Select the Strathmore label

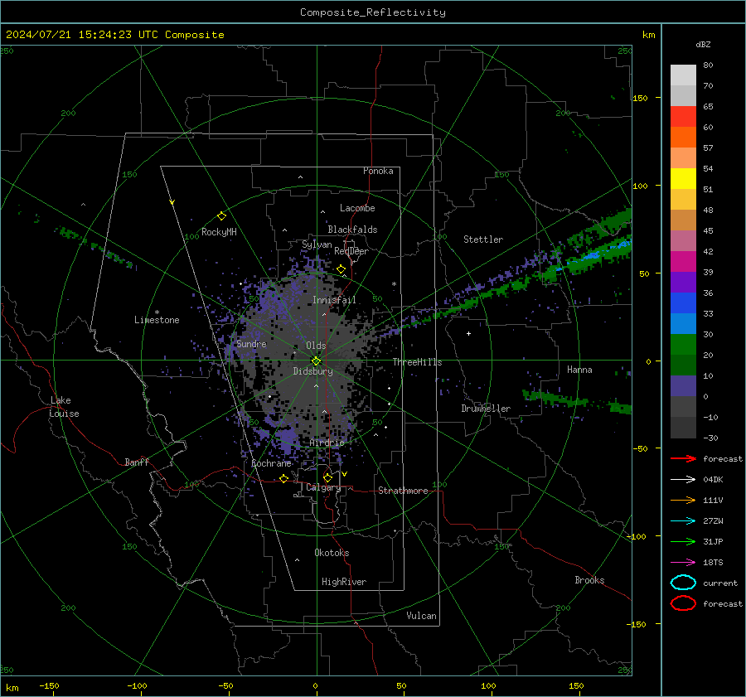pyautogui.click(x=403, y=491)
